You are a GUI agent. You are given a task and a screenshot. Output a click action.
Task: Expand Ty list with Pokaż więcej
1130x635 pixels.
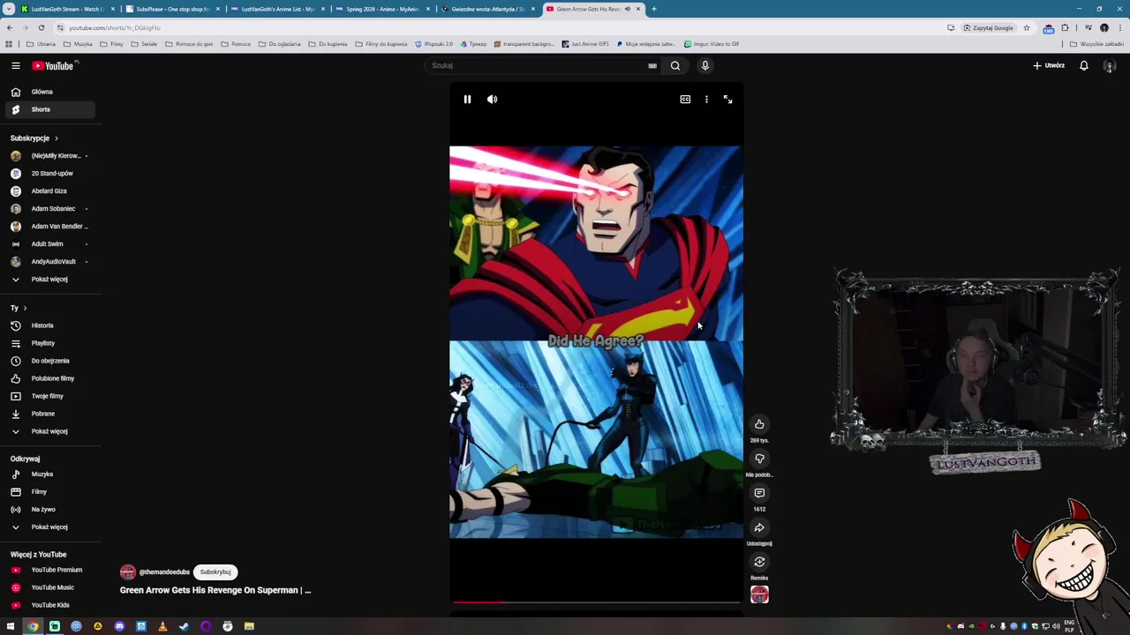[49, 431]
